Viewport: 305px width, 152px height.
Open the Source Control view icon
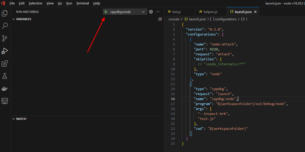click(5, 38)
